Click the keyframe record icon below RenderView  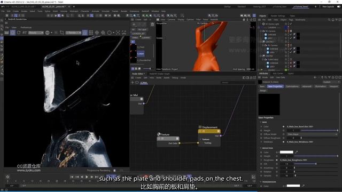(7, 177)
